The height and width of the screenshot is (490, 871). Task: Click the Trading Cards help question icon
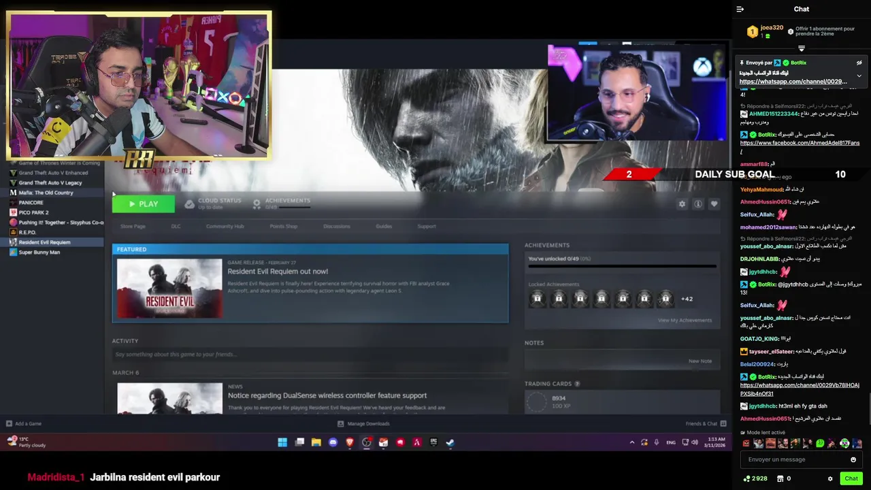[x=577, y=384]
